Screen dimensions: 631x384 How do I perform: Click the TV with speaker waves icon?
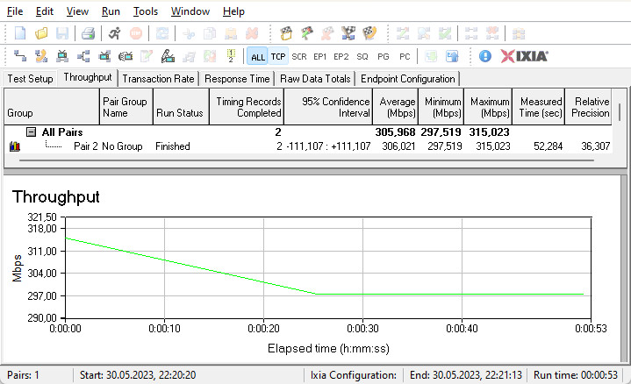pos(125,56)
